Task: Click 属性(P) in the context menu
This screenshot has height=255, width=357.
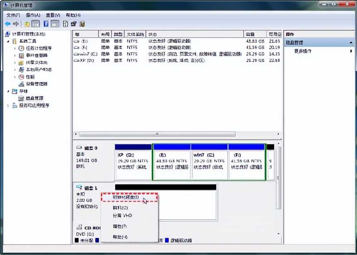Action: pos(119,226)
